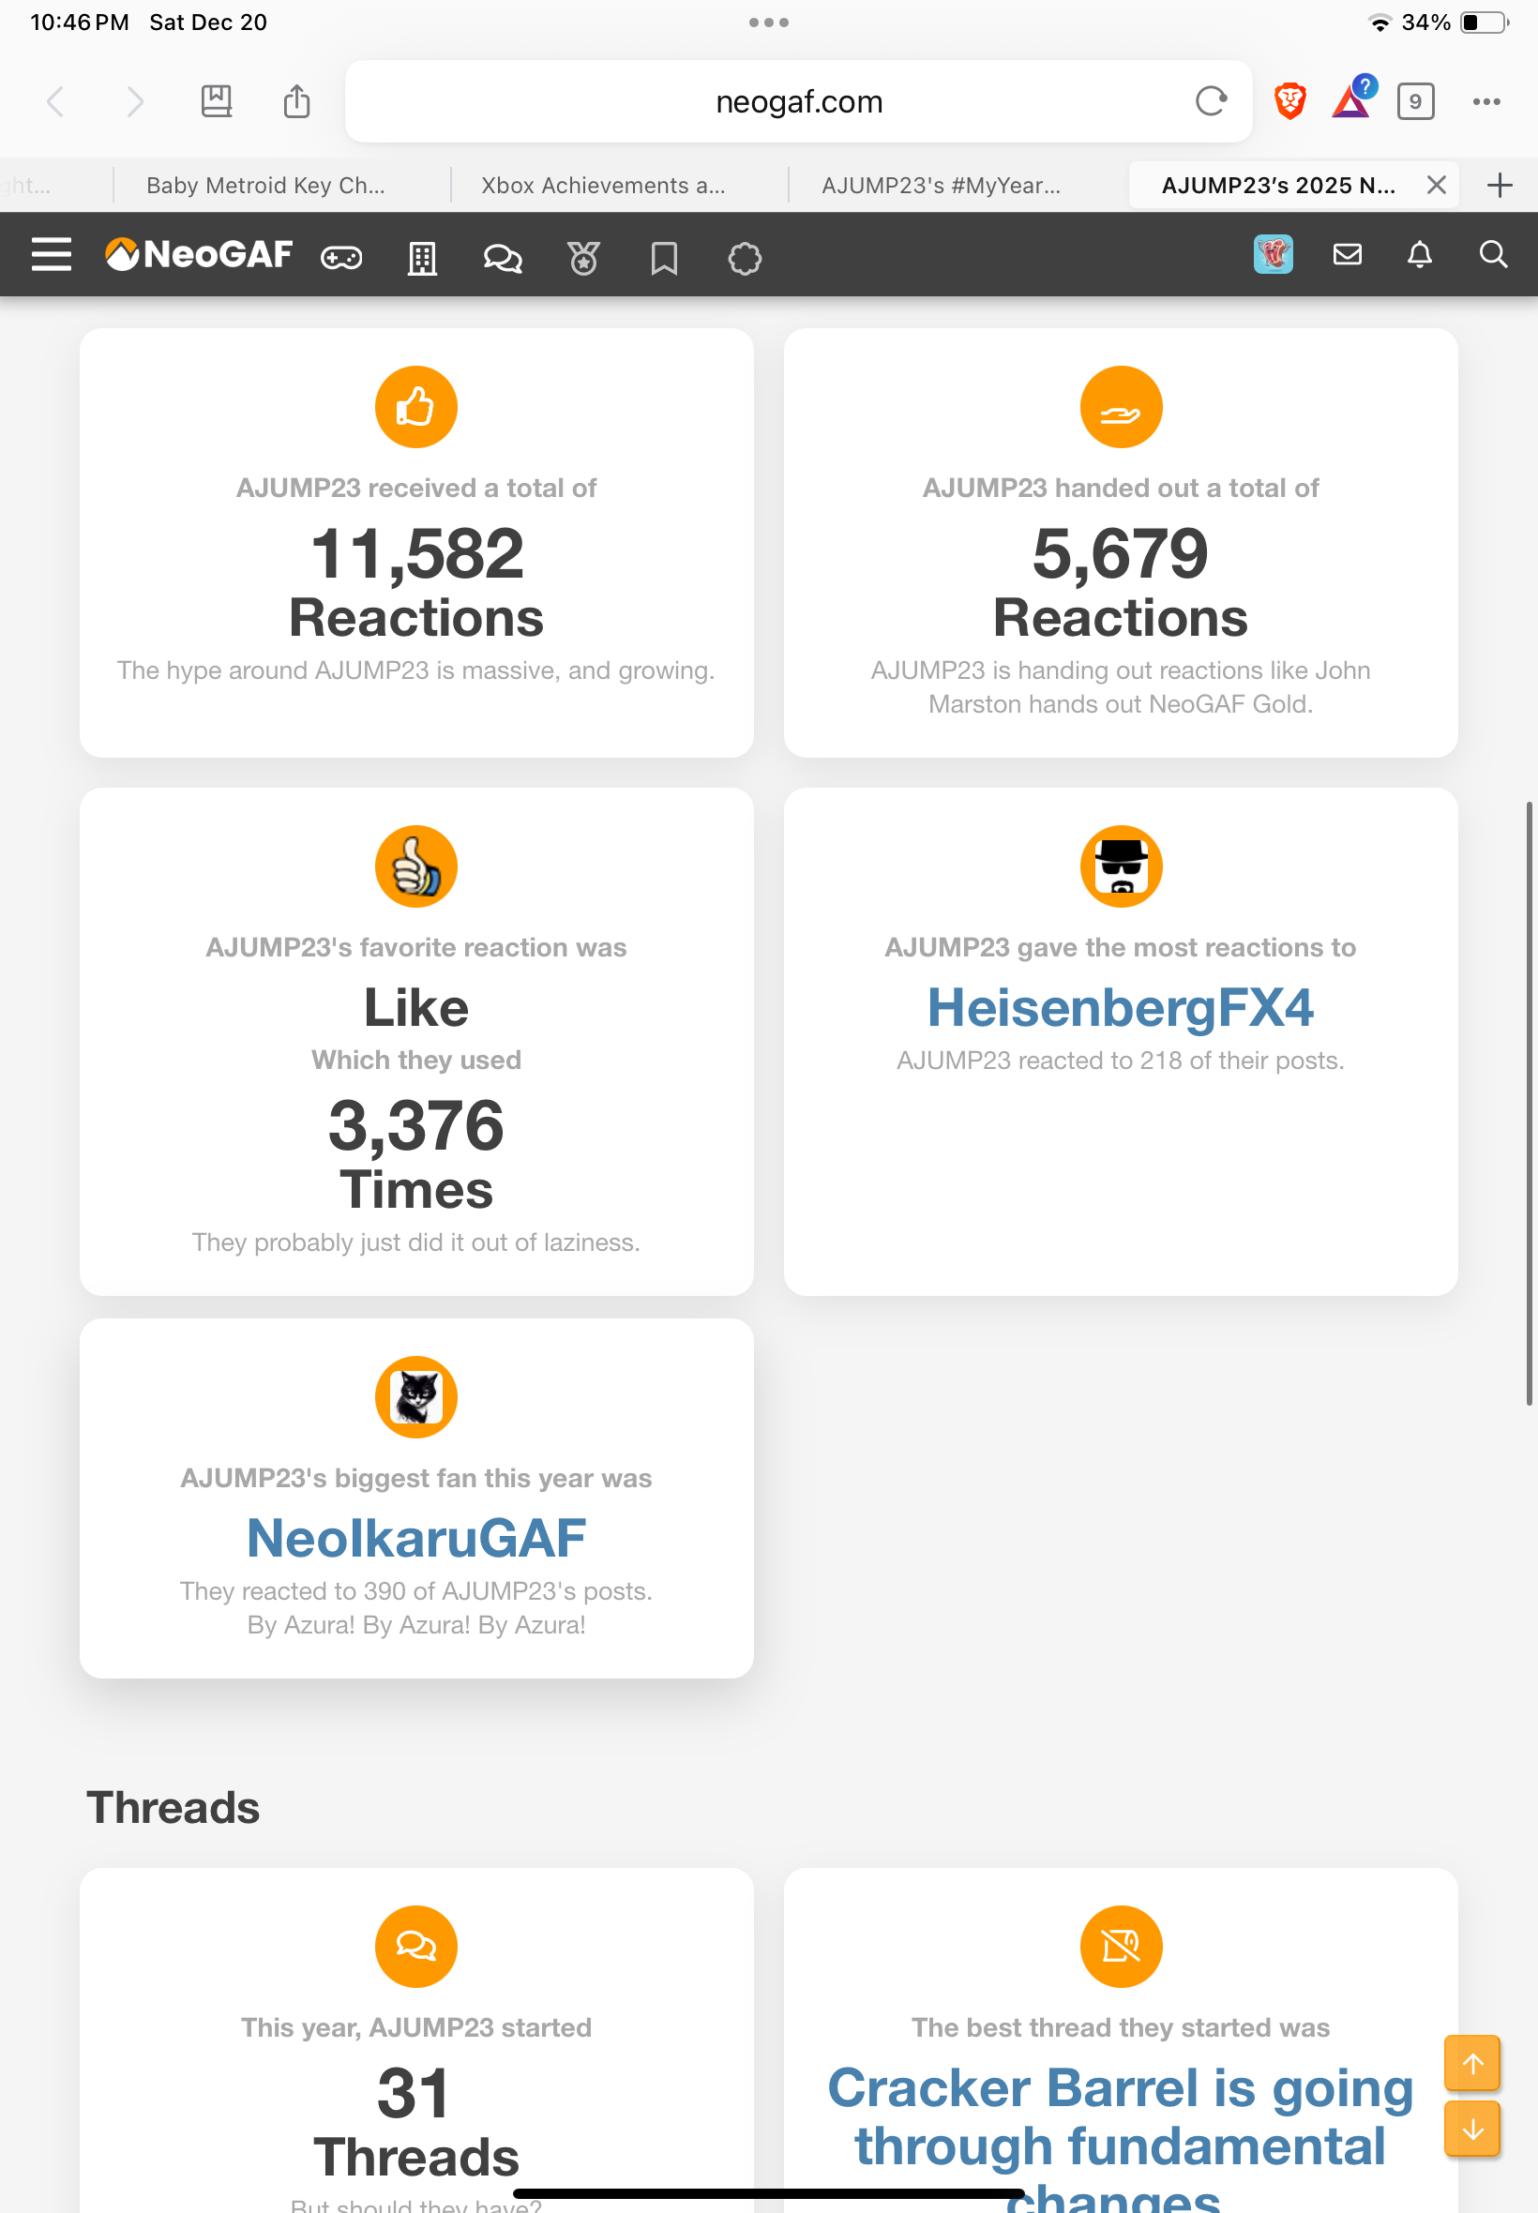
Task: Switch to the Baby Metroid Key Ch... tab
Action: pyautogui.click(x=265, y=185)
